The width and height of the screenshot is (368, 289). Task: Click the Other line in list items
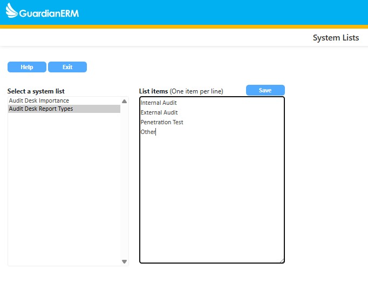point(148,132)
